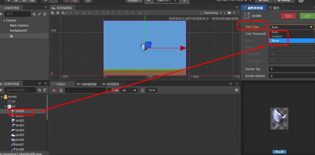The image size is (315, 155).
Task: Click the distribute horizontal centers icon
Action: [x=139, y=13]
